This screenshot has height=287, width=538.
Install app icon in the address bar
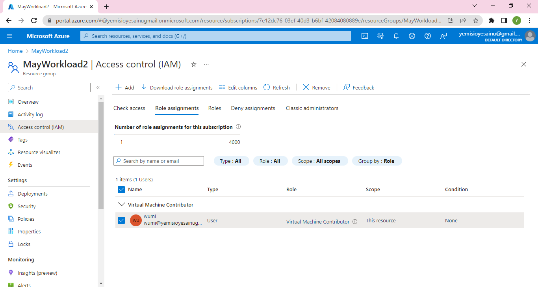pyautogui.click(x=451, y=20)
